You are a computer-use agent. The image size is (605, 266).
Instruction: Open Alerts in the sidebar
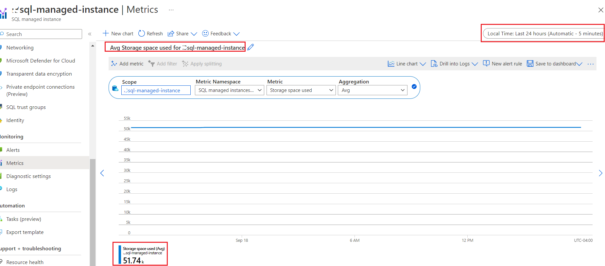point(13,150)
